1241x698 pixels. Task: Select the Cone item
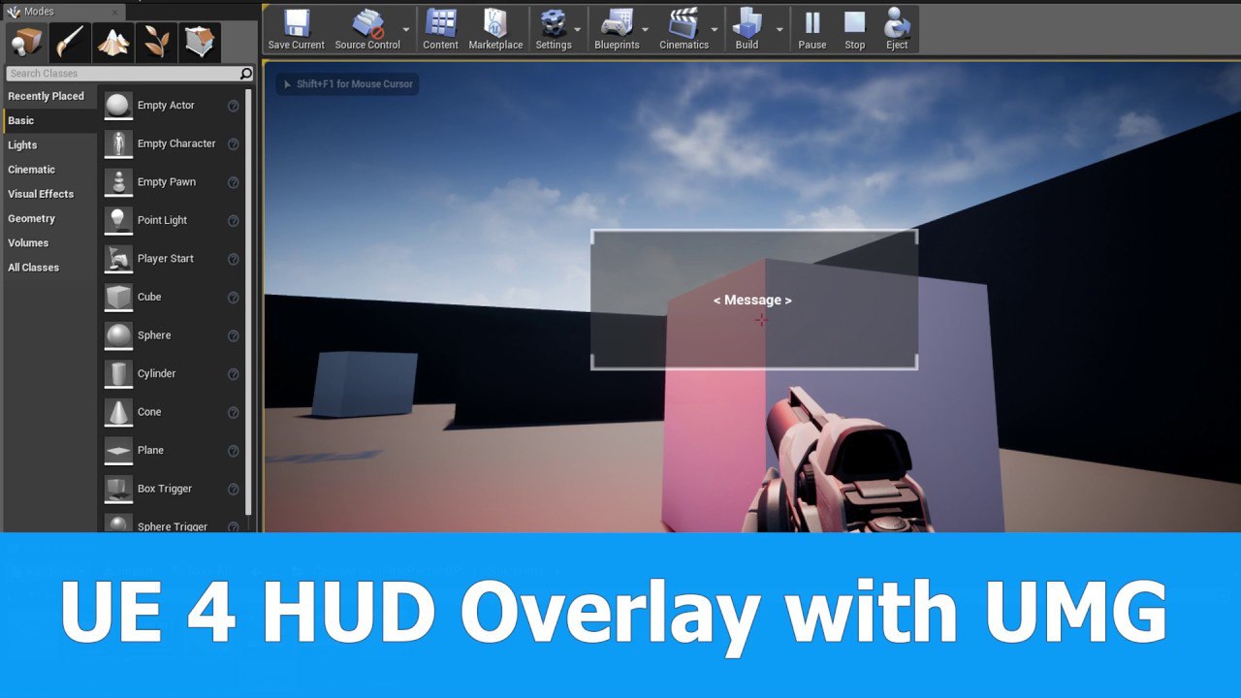point(173,412)
